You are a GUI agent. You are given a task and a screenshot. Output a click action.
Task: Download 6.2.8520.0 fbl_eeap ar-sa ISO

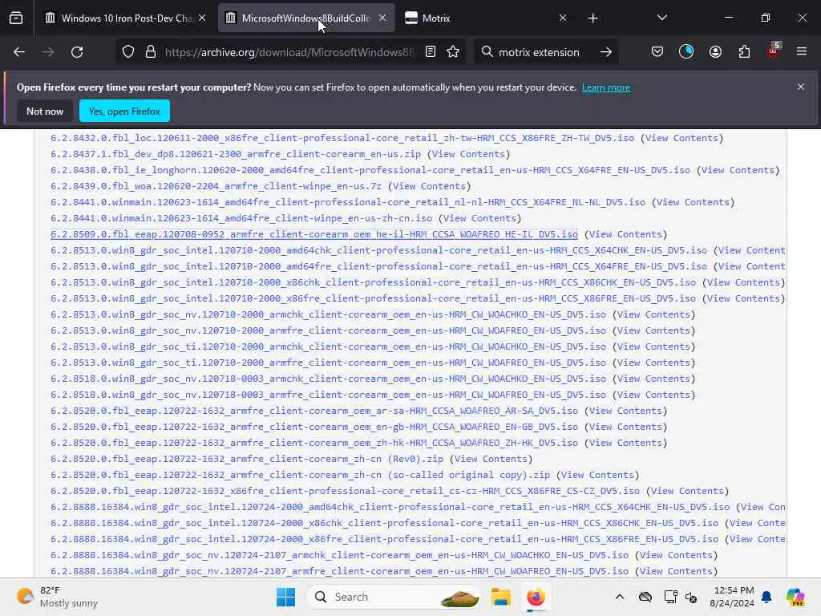click(314, 411)
